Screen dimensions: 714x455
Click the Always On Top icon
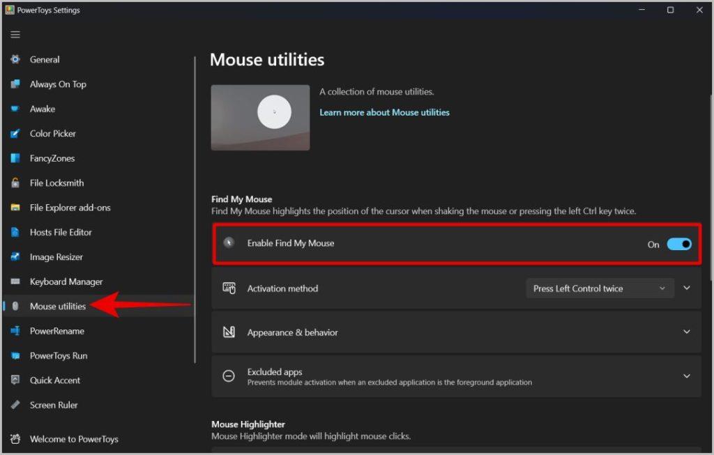pos(15,84)
